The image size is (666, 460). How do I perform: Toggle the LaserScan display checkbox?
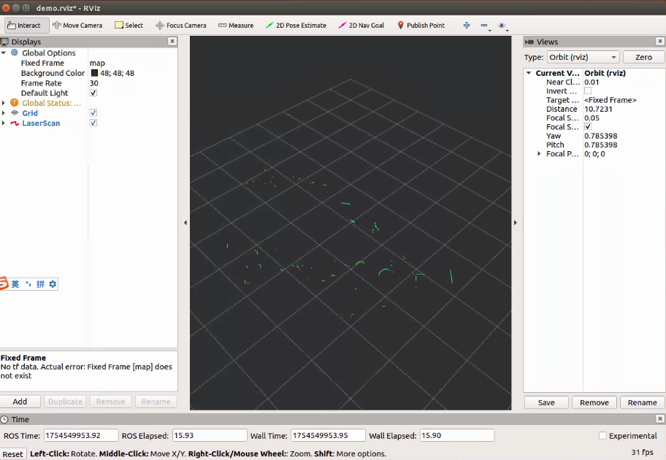coord(93,123)
